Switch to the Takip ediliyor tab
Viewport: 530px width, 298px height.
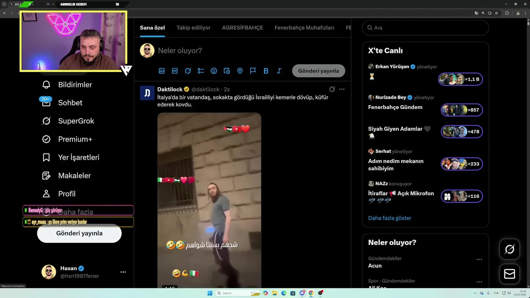[x=193, y=28]
